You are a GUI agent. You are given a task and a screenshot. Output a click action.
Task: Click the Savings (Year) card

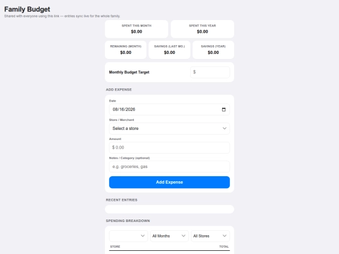click(x=213, y=50)
